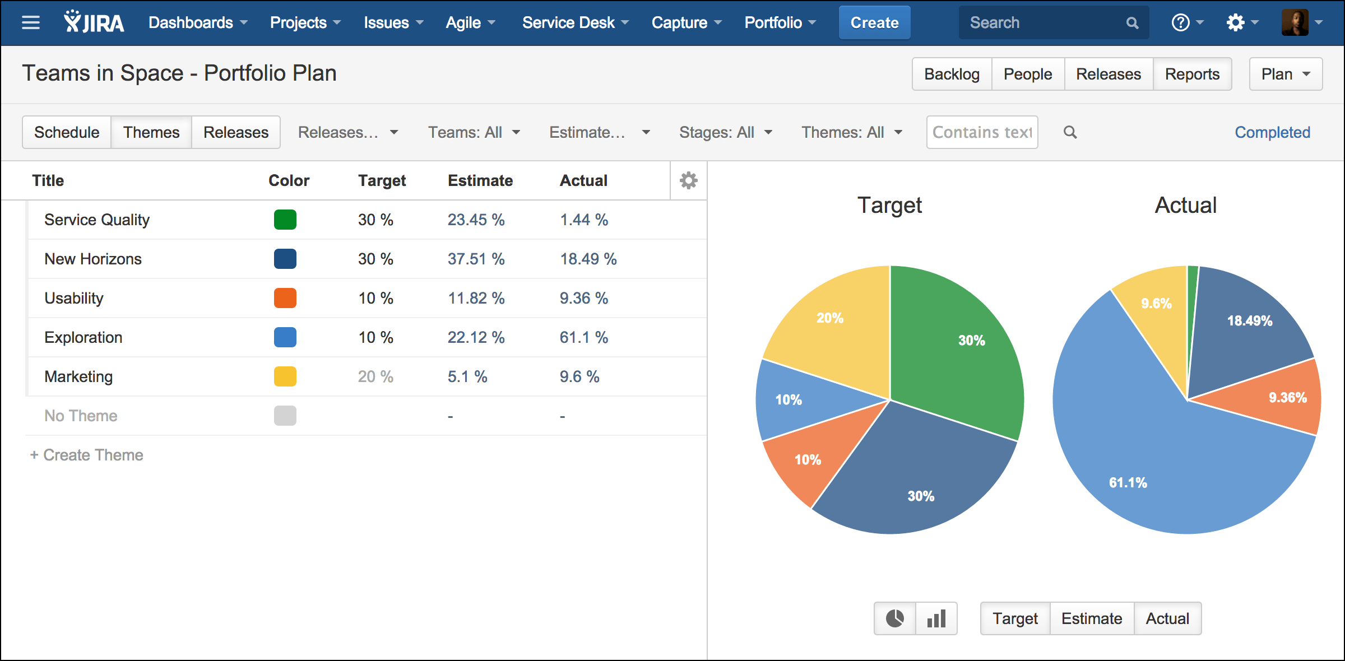The image size is (1345, 661).
Task: Open the Teams: All dropdown
Action: (474, 132)
